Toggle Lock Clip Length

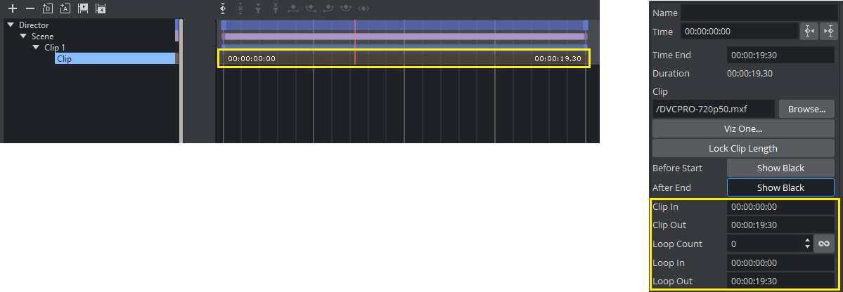pyautogui.click(x=742, y=148)
